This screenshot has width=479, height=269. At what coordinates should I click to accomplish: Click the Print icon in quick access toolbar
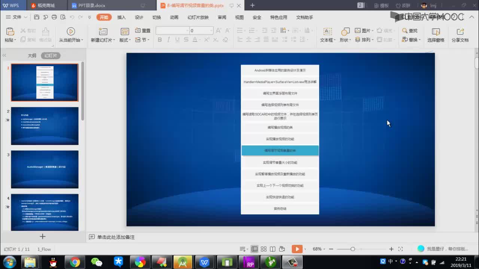tap(54, 17)
